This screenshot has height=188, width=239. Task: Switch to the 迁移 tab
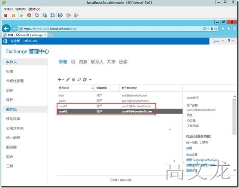(123, 62)
